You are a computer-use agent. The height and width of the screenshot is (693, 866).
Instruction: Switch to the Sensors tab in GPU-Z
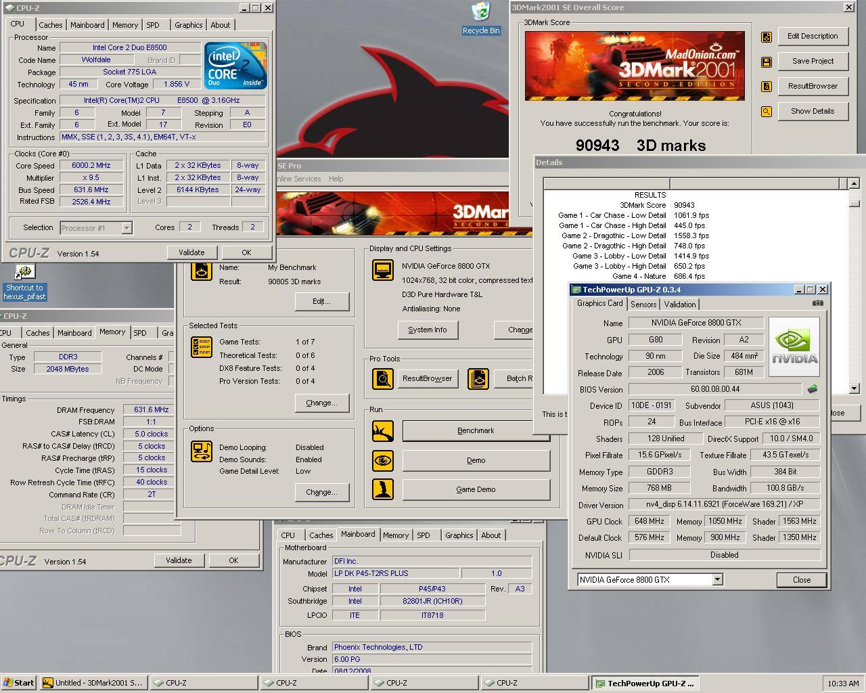click(643, 305)
